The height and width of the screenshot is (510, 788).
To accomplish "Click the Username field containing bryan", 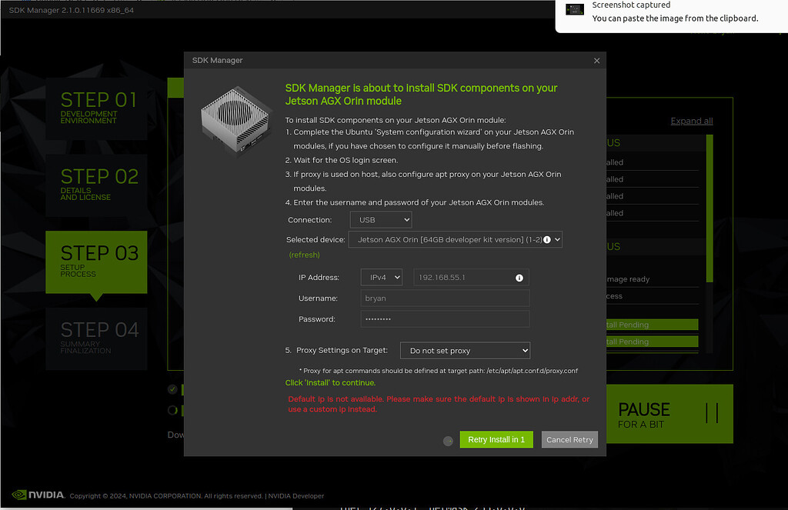I will tap(445, 298).
